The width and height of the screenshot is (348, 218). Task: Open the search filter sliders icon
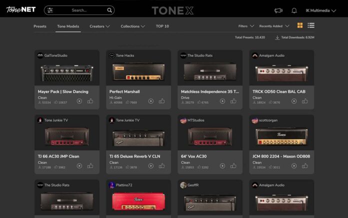(50, 10)
